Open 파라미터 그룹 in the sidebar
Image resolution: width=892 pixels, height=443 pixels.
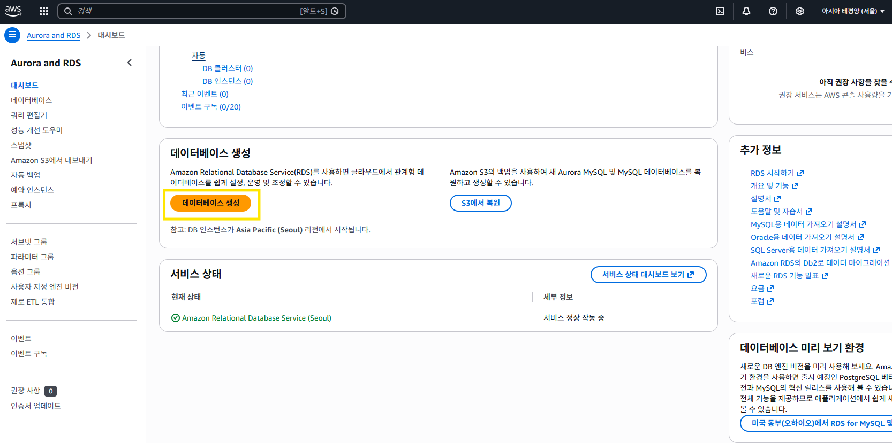32,257
